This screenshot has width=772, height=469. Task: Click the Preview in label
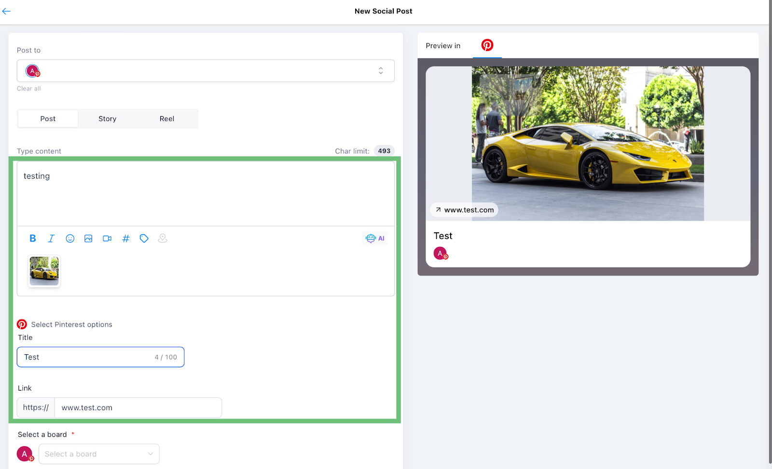(x=443, y=46)
